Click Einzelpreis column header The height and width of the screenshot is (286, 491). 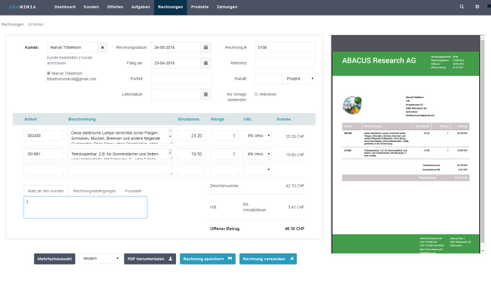(x=188, y=119)
